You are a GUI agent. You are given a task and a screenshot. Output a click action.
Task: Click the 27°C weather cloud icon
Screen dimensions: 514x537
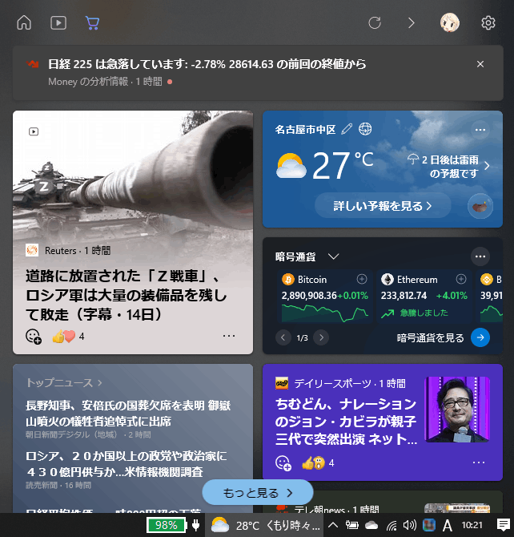291,165
